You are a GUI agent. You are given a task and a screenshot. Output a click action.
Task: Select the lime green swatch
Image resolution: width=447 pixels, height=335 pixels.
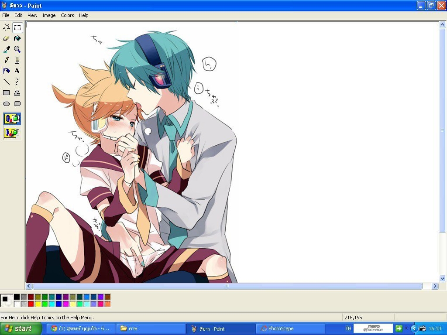[45, 304]
